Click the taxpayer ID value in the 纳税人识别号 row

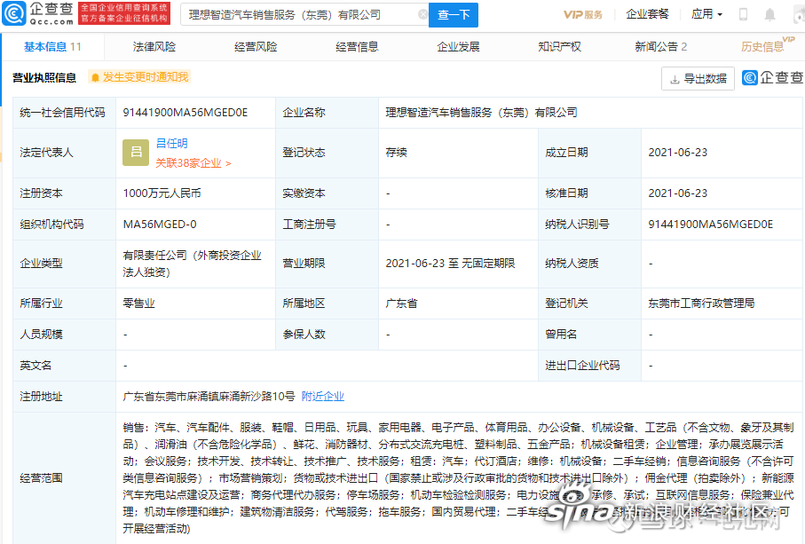click(x=711, y=225)
